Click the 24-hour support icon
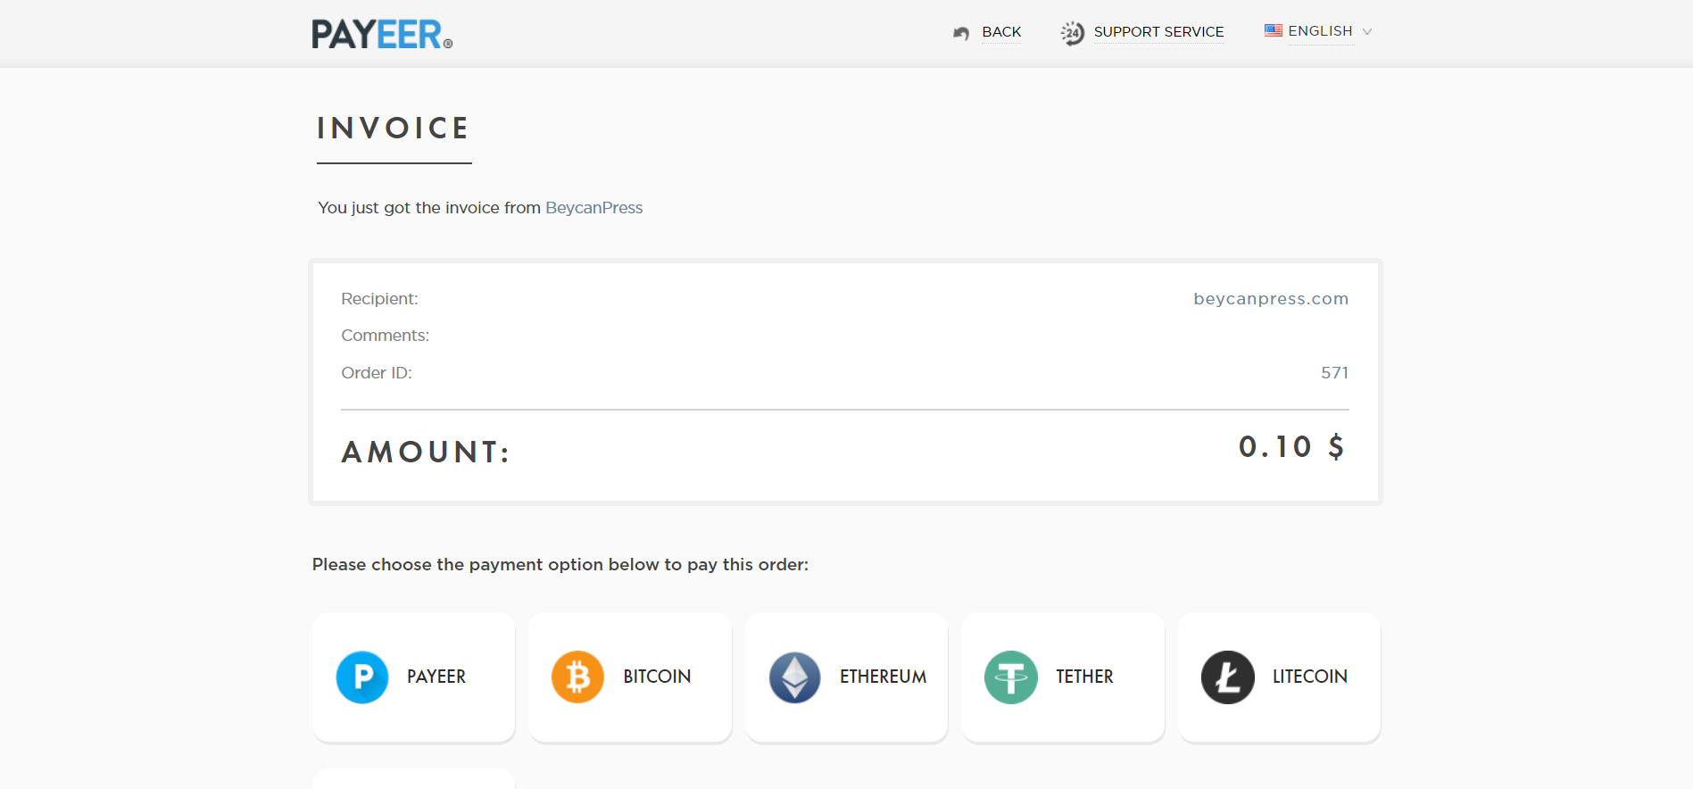This screenshot has width=1693, height=789. click(x=1072, y=33)
